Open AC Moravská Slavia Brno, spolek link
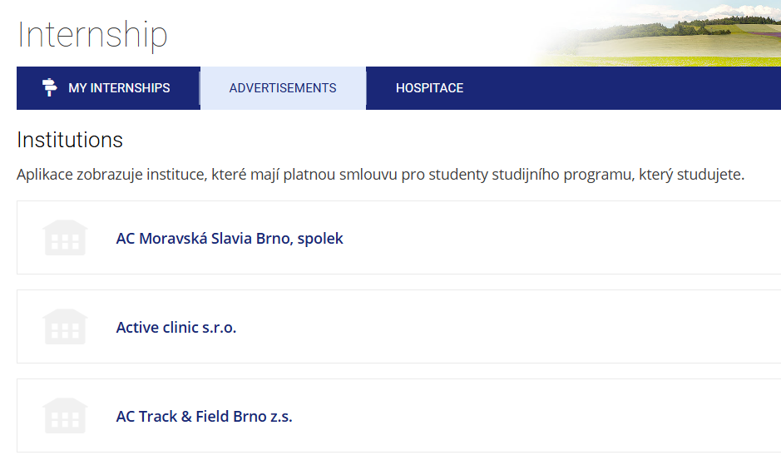 tap(230, 239)
